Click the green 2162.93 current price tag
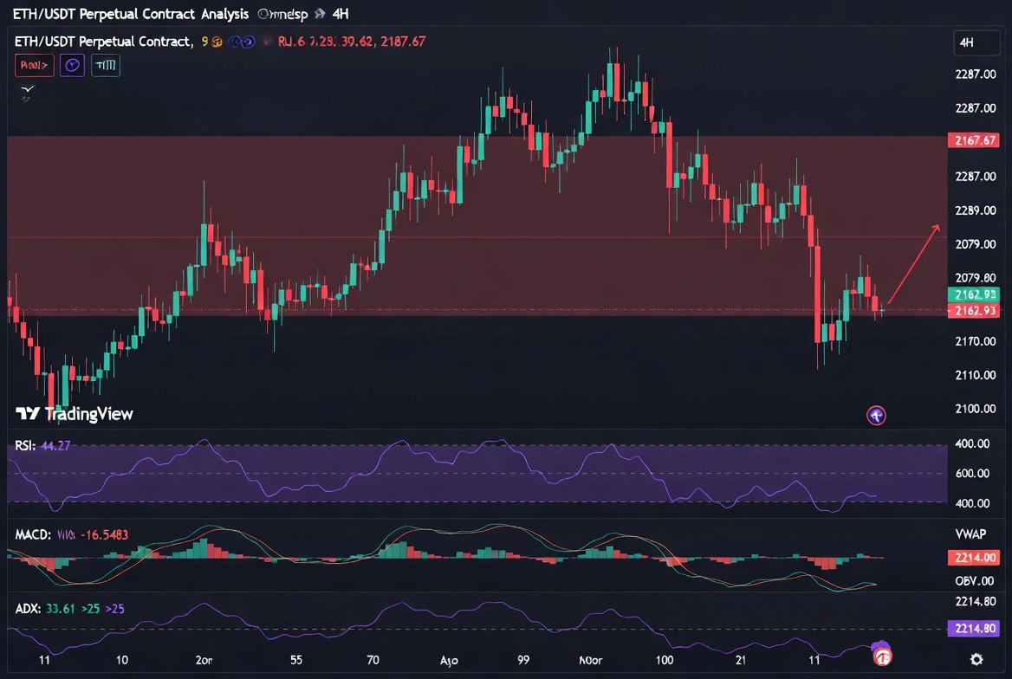This screenshot has height=679, width=1012. click(975, 294)
